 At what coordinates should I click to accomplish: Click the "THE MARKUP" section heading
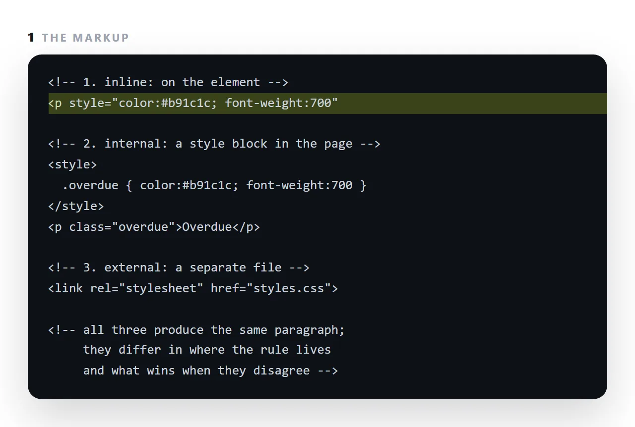[x=85, y=38]
